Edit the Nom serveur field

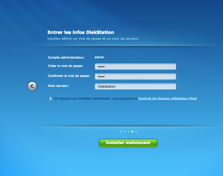135,86
